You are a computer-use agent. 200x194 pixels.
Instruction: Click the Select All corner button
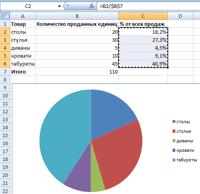pyautogui.click(x=5, y=16)
